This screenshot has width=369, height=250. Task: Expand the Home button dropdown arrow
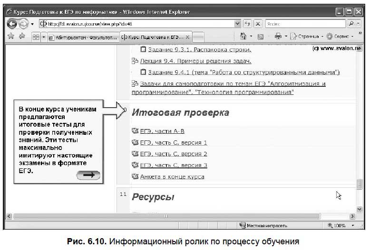click(251, 36)
